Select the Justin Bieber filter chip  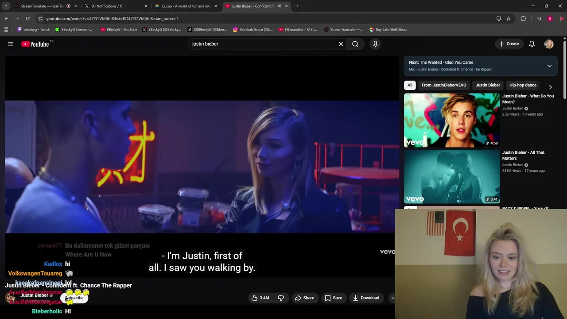click(488, 85)
